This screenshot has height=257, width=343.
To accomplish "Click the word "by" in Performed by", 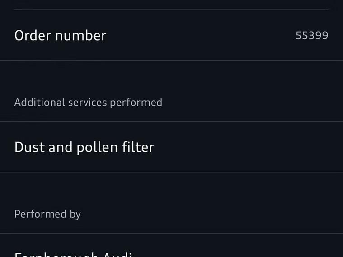I will (x=75, y=214).
